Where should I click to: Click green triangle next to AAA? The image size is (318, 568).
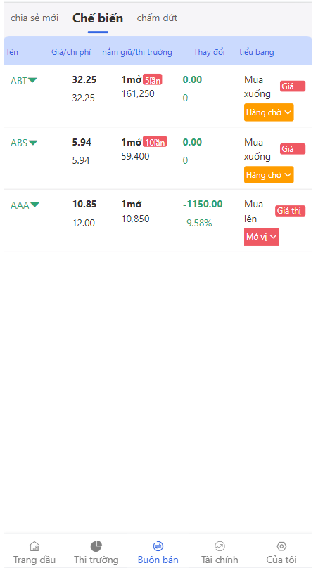[x=34, y=205]
